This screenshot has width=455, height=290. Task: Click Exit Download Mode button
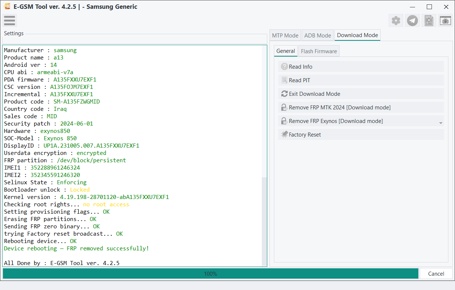(x=361, y=94)
